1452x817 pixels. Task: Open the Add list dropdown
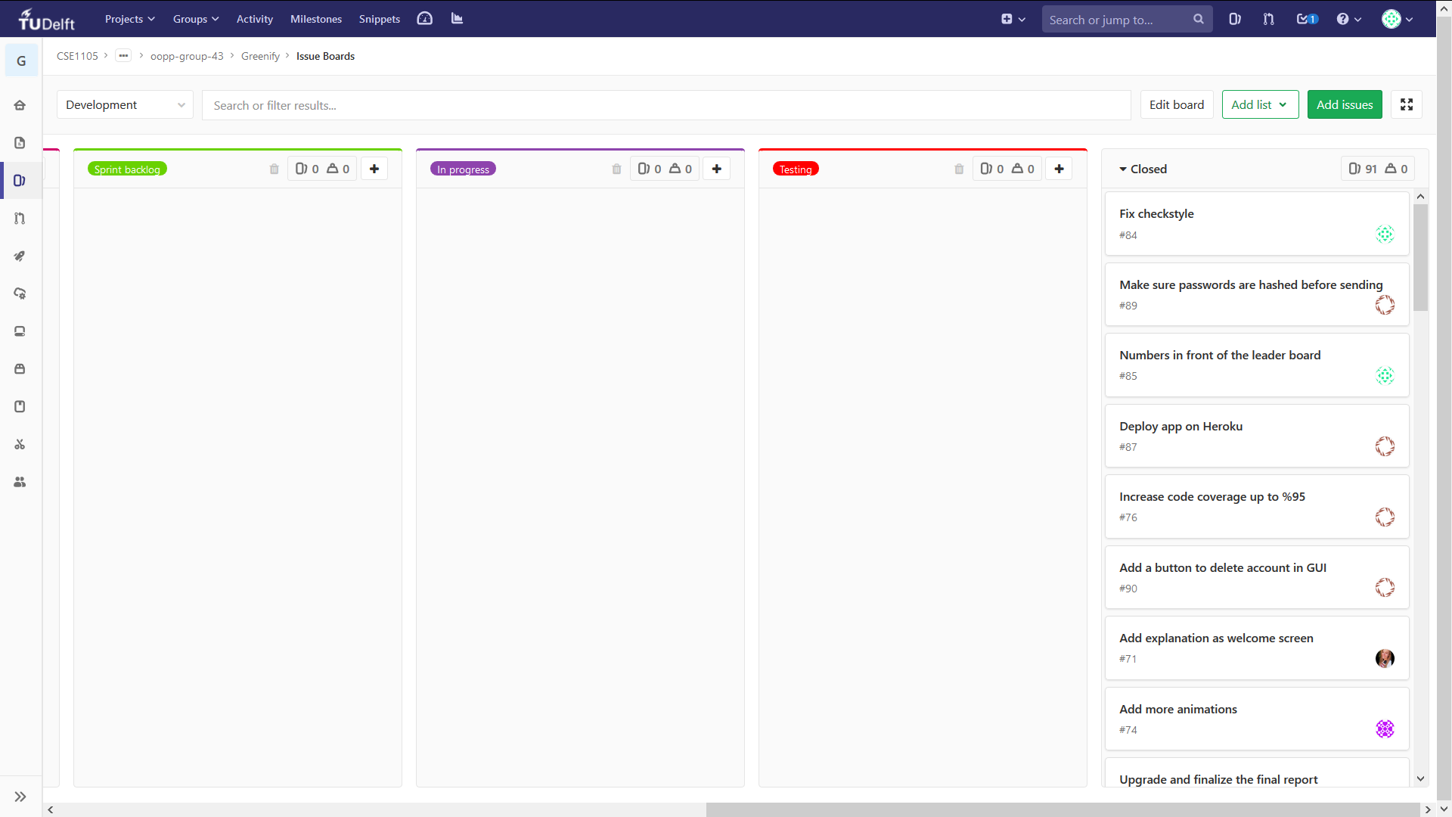coord(1260,105)
